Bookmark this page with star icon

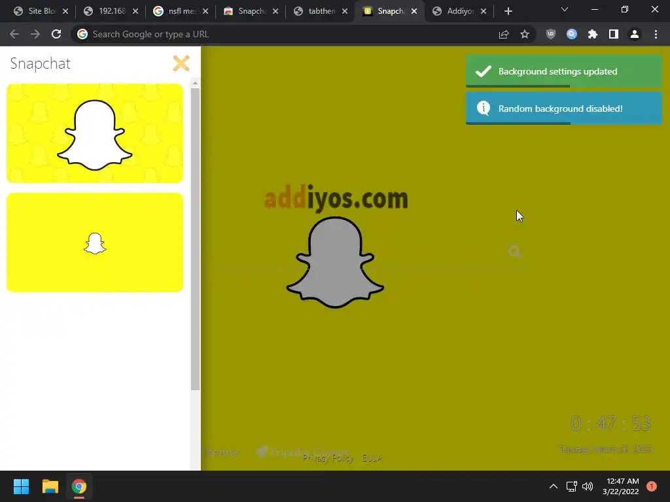(x=525, y=34)
